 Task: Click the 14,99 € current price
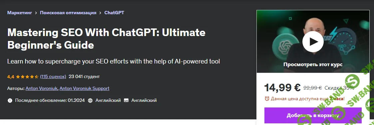[282, 88]
